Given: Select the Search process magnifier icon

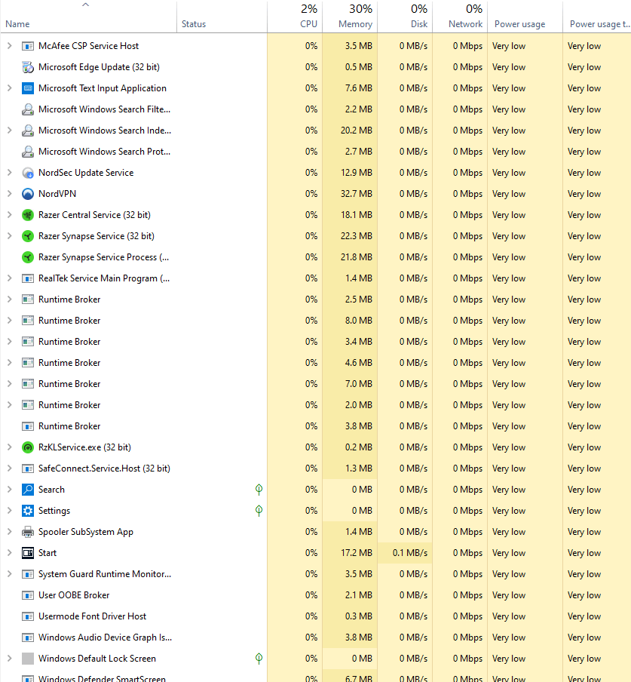Looking at the screenshot, I should [x=28, y=490].
